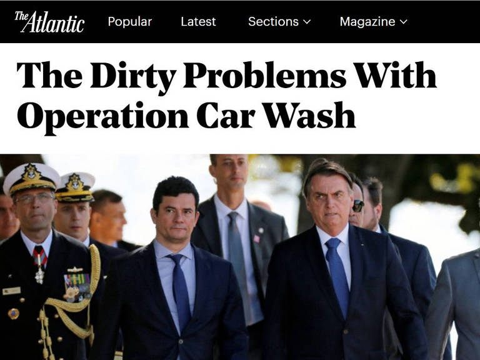Image resolution: width=480 pixels, height=360 pixels.
Task: Click the sunglasses in the photo
Action: (358, 206)
